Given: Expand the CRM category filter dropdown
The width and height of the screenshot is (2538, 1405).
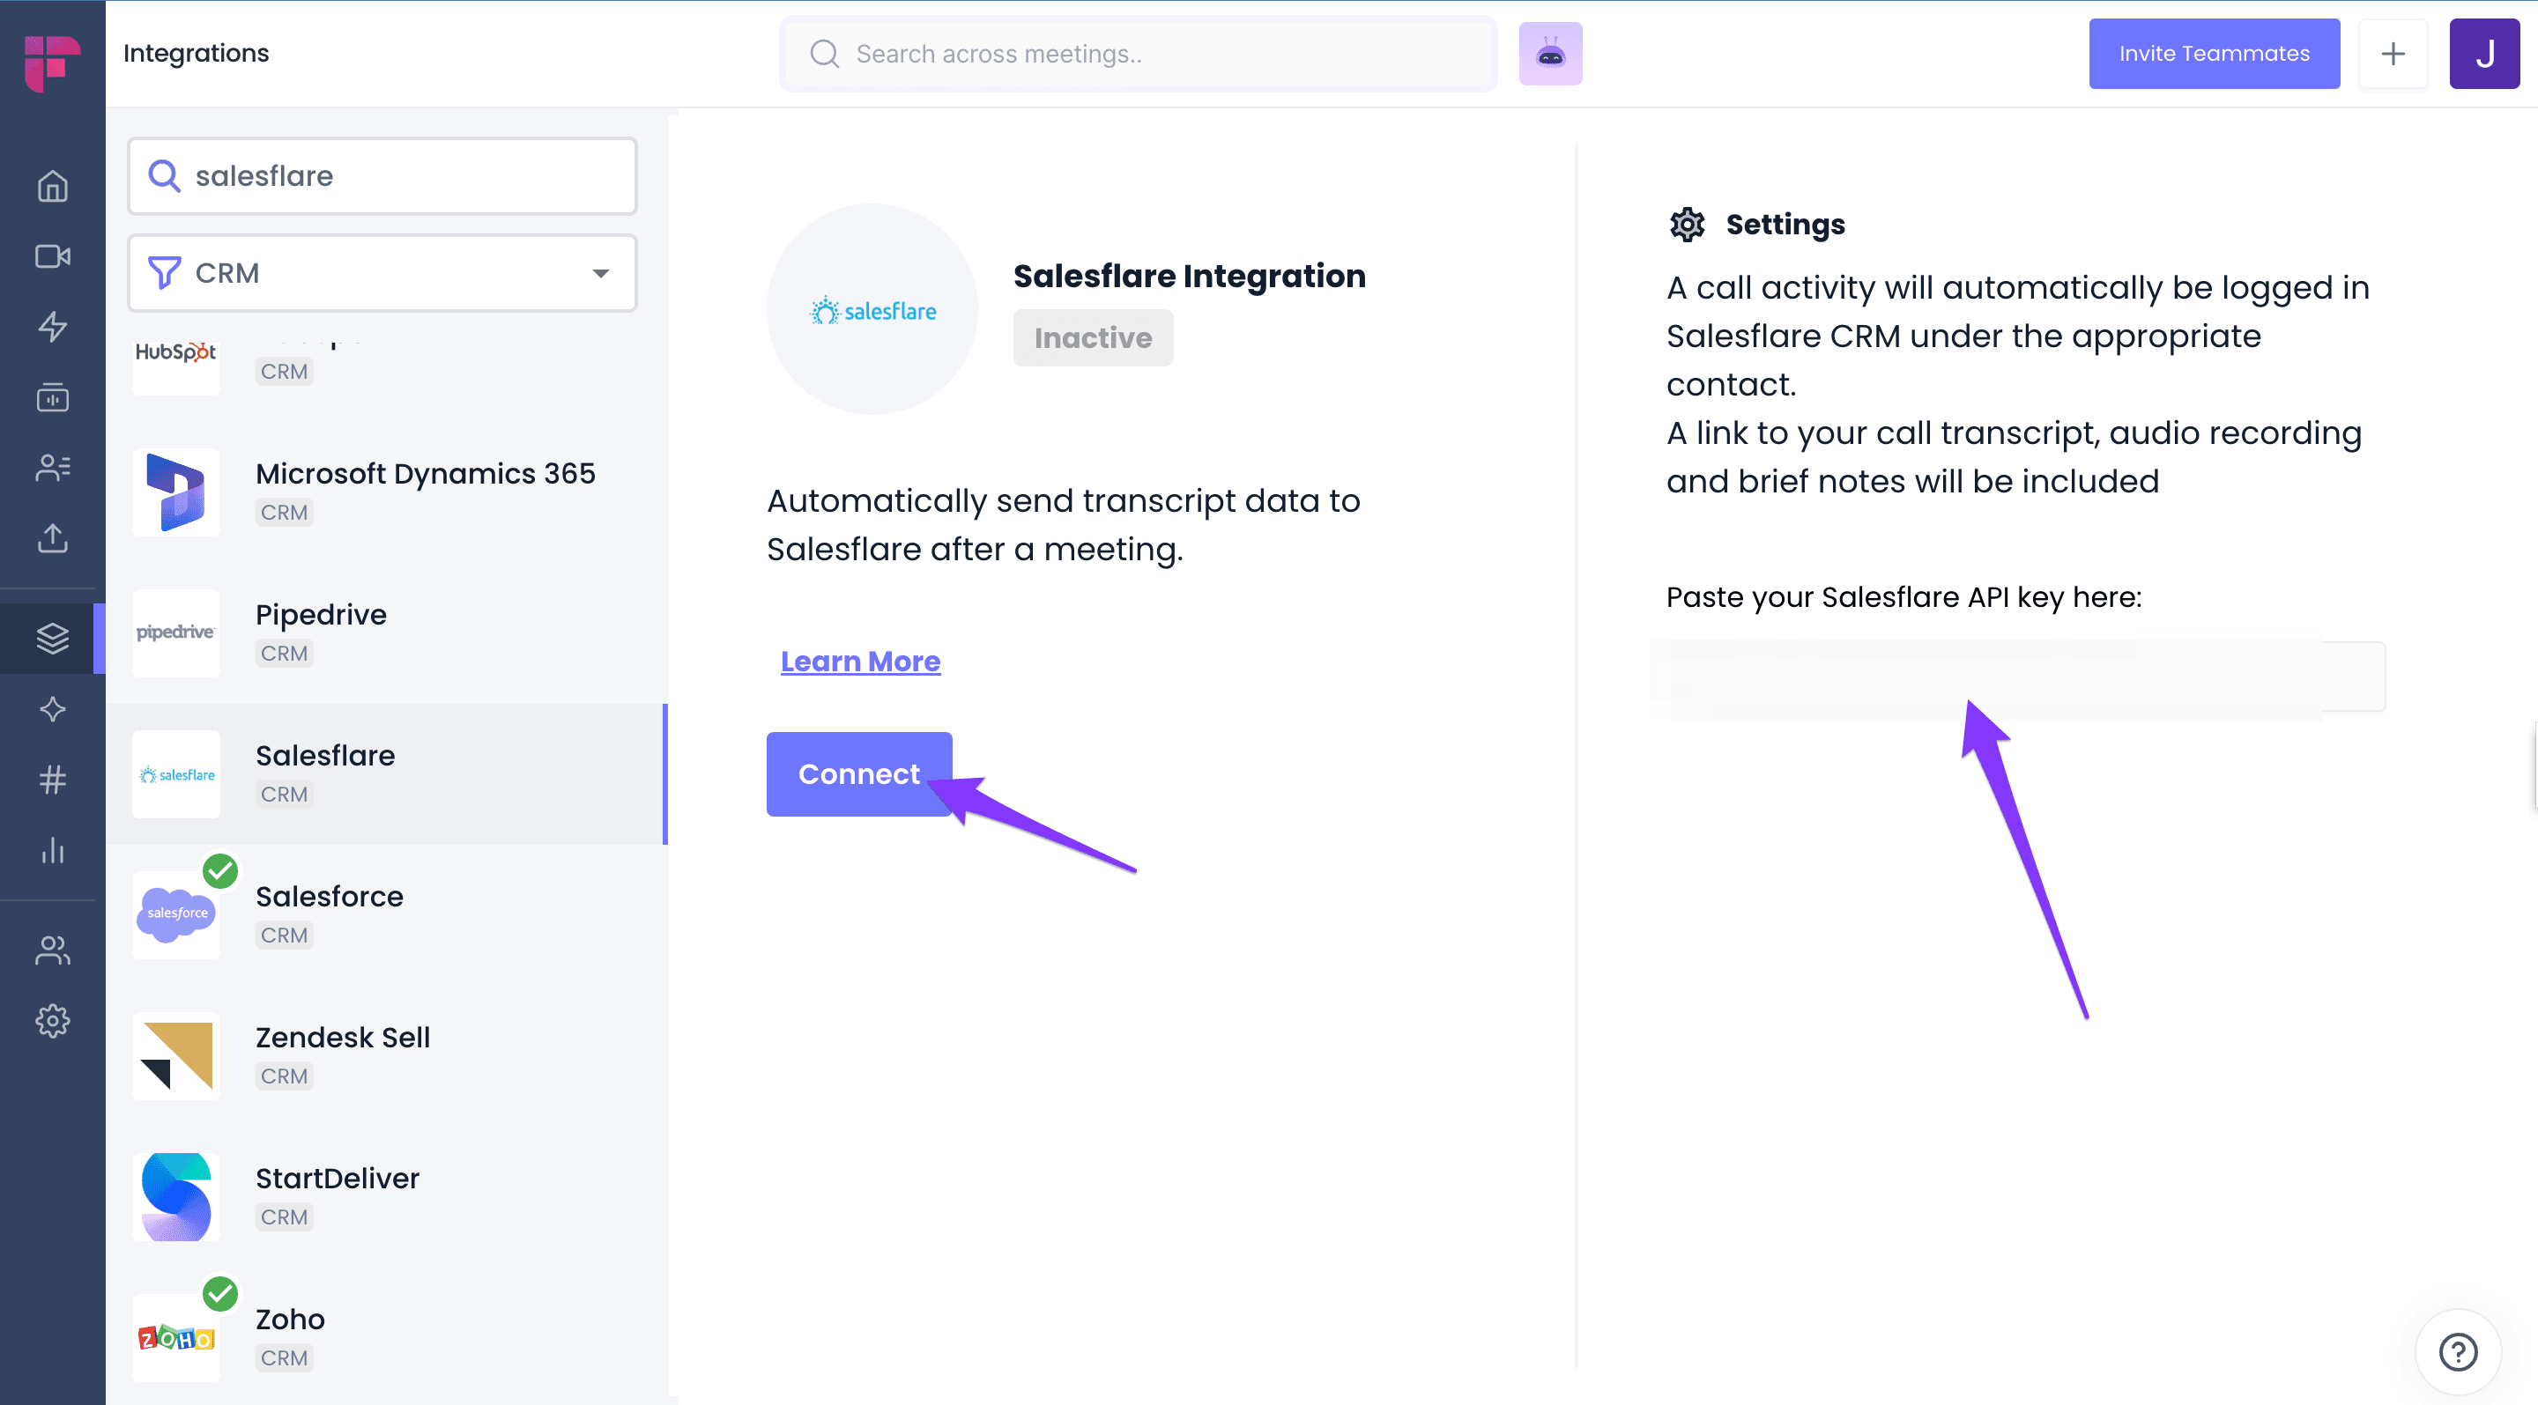Looking at the screenshot, I should [x=382, y=273].
